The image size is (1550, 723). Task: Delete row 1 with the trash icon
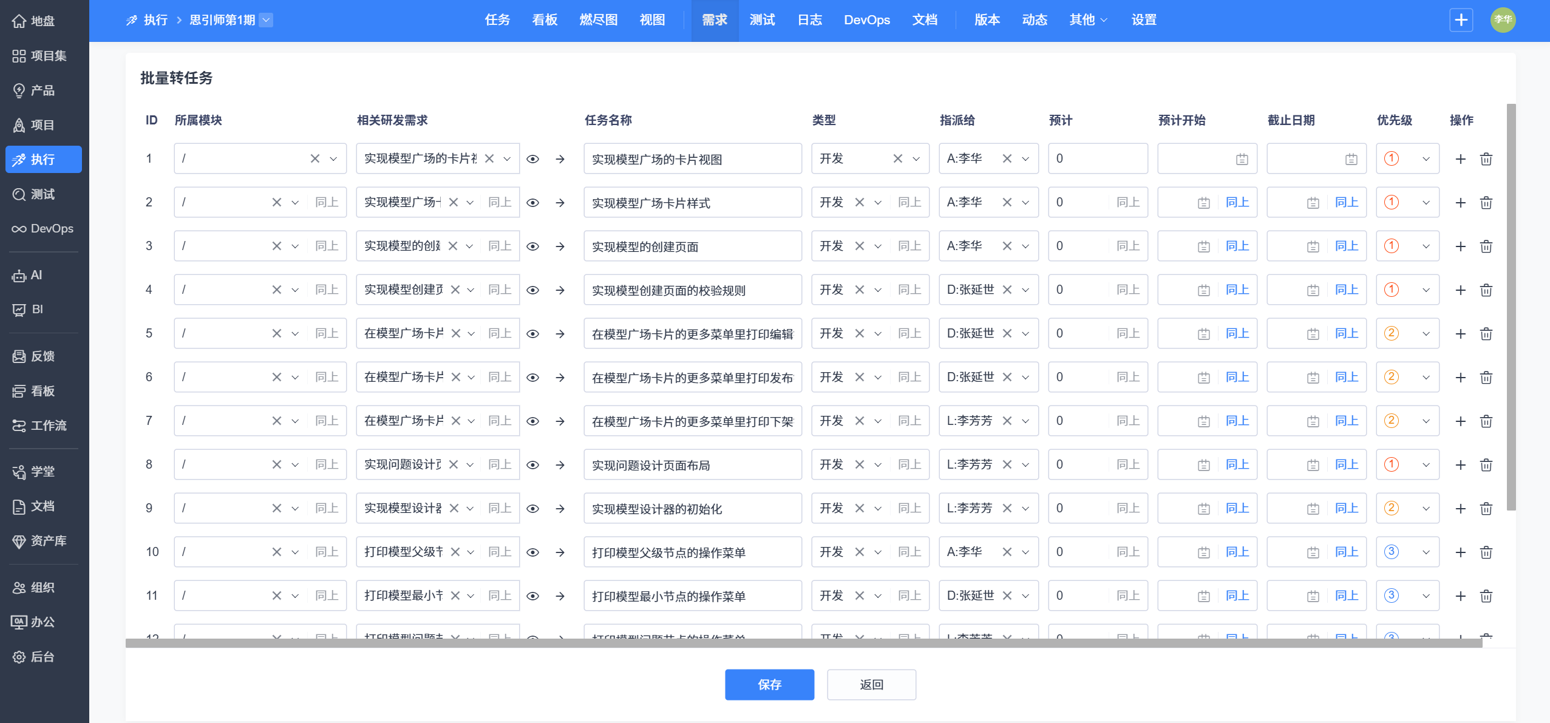tap(1486, 159)
